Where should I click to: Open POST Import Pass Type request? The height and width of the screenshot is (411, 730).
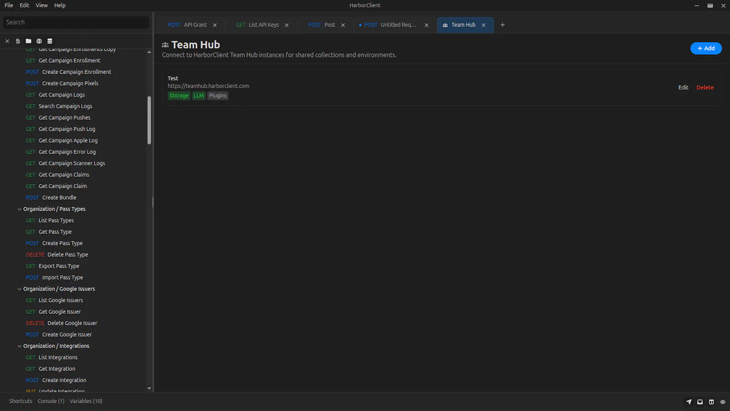(54, 278)
